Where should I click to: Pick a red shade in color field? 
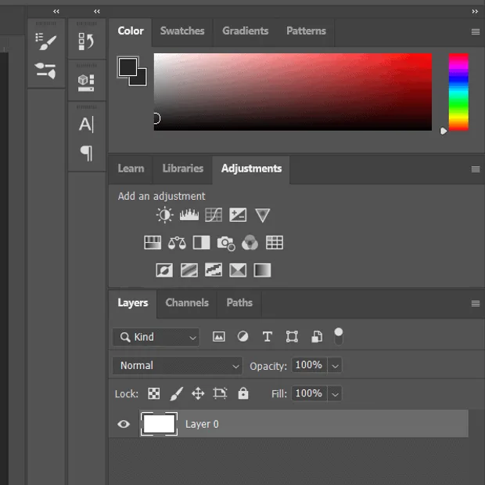tap(293, 92)
